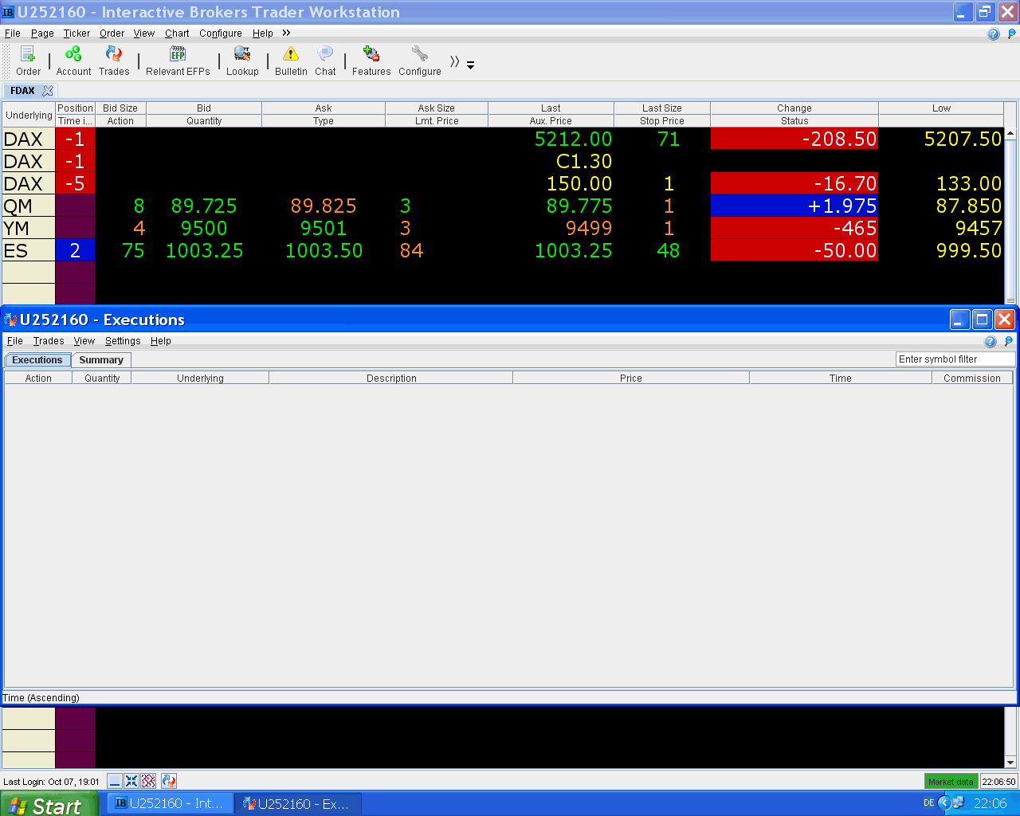The height and width of the screenshot is (816, 1020).
Task: Open the View menu in Trader Workstation
Action: (144, 33)
